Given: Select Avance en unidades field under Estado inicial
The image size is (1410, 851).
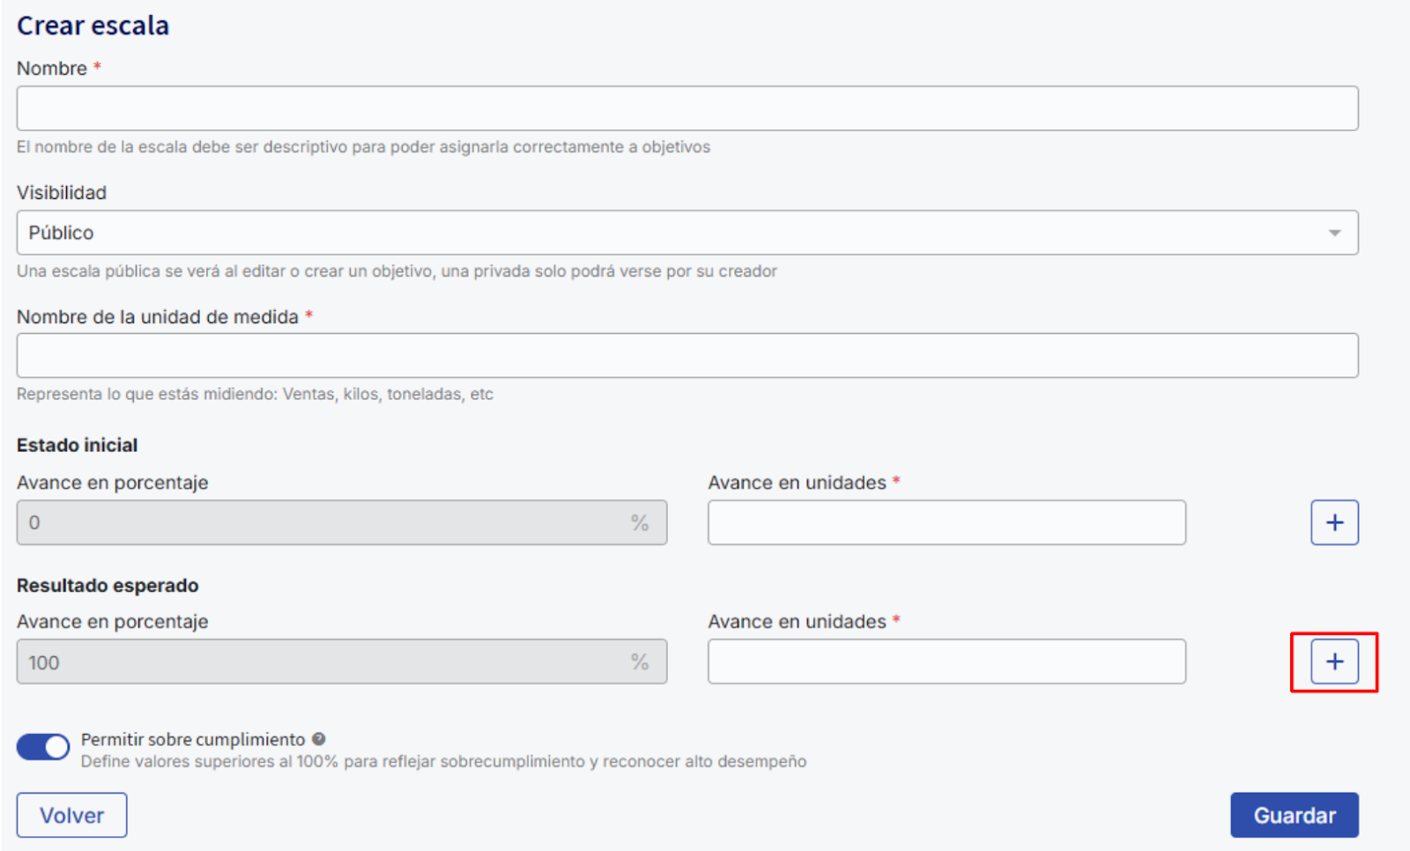Looking at the screenshot, I should pos(946,522).
